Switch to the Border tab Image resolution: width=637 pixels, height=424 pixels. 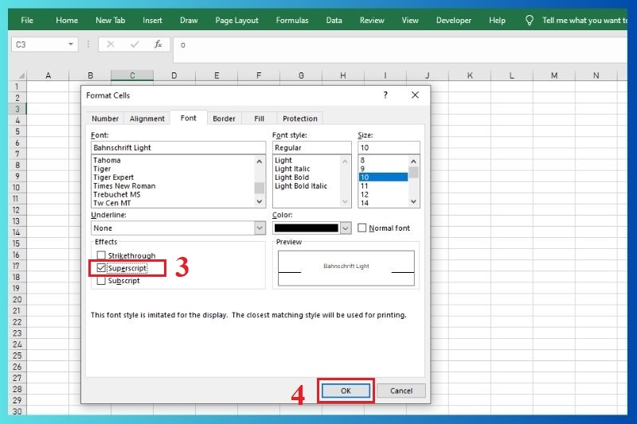pos(224,119)
